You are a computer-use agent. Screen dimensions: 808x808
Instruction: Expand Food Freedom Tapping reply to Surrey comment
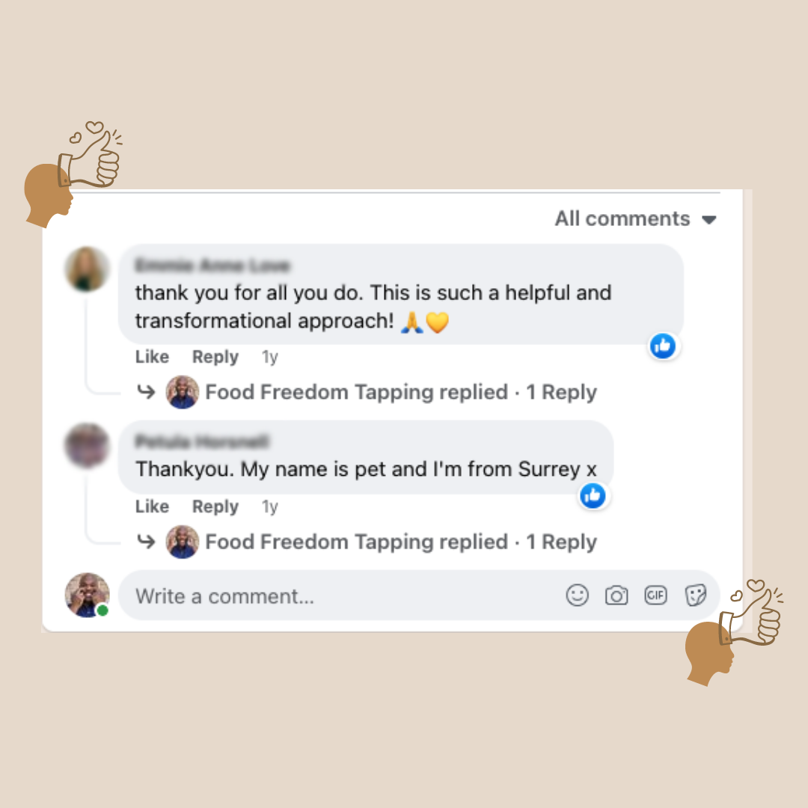pos(401,542)
